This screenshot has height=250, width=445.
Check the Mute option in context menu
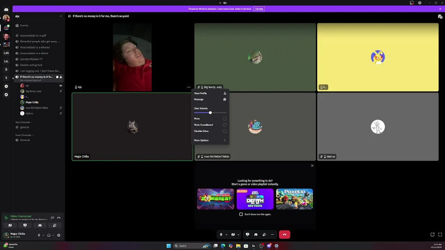pyautogui.click(x=225, y=119)
